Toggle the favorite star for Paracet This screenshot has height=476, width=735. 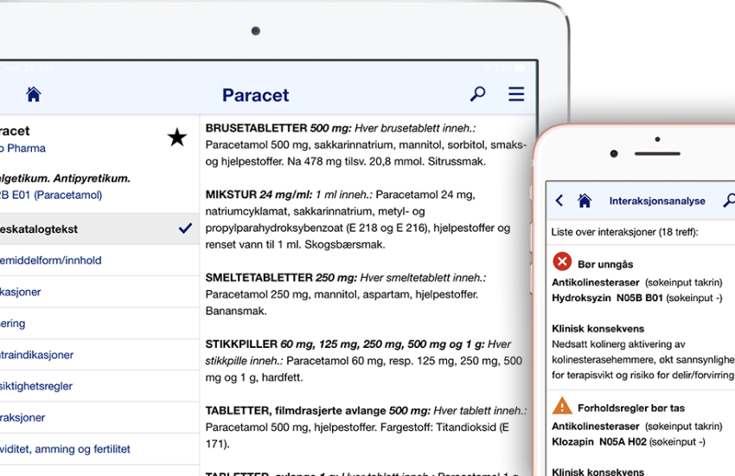pyautogui.click(x=177, y=137)
